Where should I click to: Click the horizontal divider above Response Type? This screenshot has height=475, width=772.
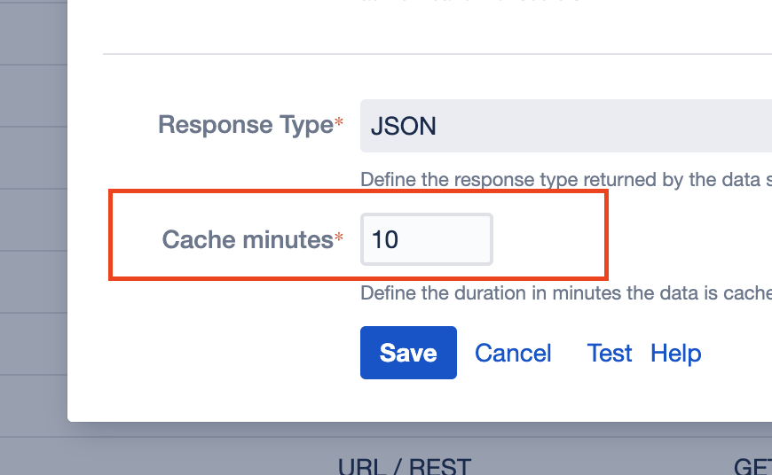(x=437, y=54)
